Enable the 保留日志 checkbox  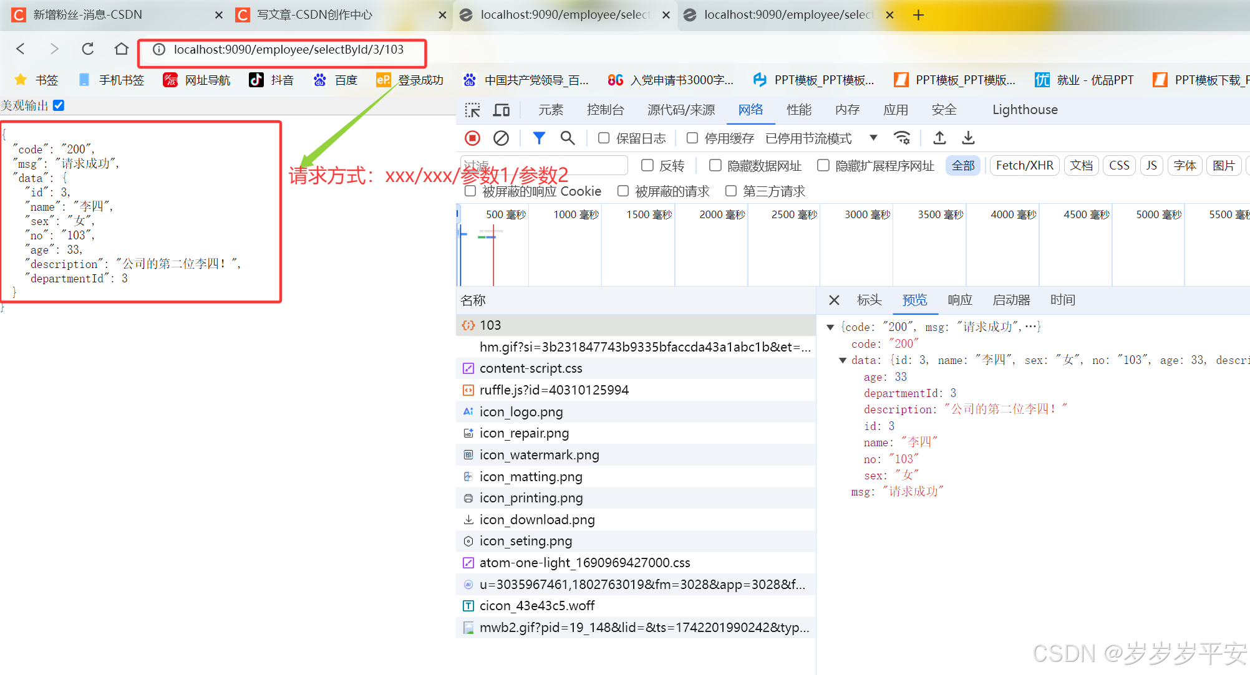(x=603, y=138)
